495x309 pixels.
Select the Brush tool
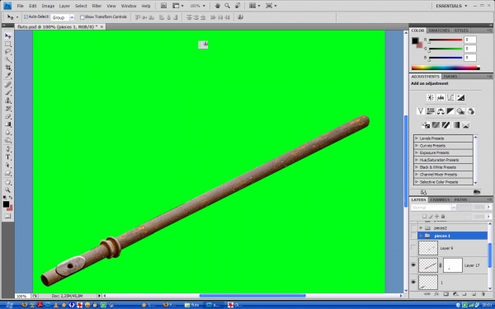point(8,92)
